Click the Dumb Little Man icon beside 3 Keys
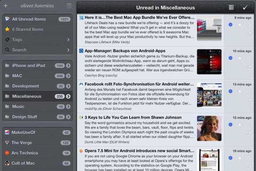Screen dimensions: 256x171 coord(81,117)
